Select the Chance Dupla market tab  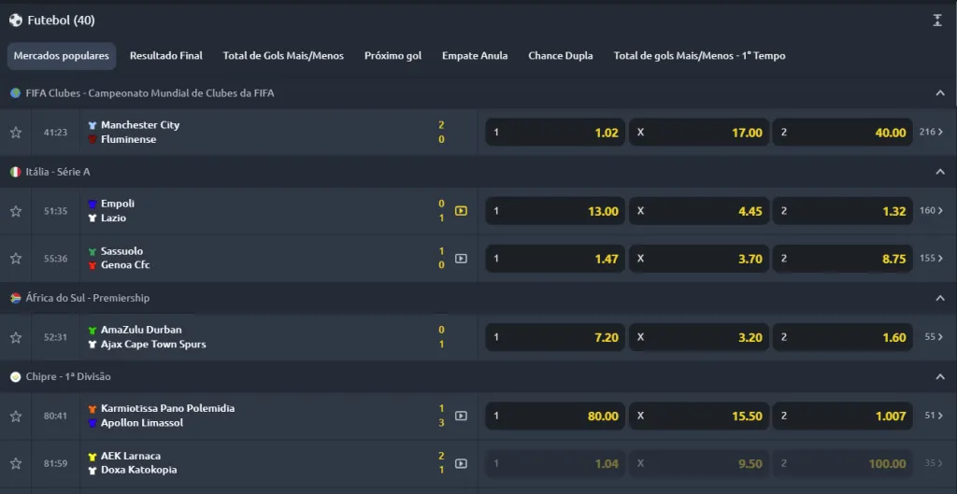(x=560, y=56)
